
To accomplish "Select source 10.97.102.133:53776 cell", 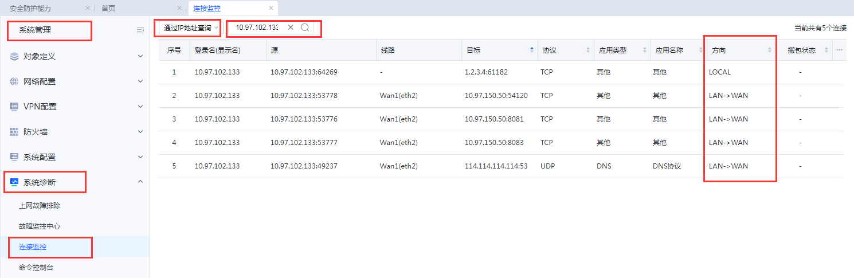I will [304, 119].
